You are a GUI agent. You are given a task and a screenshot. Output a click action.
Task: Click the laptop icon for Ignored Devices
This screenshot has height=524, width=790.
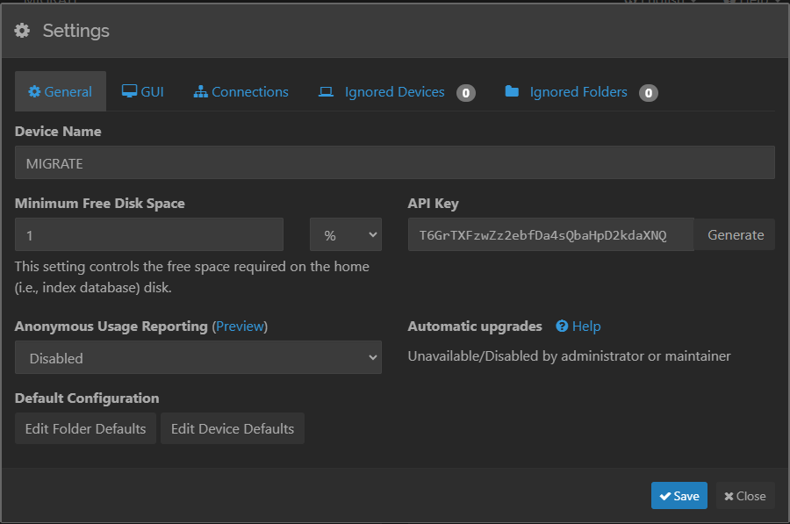pyautogui.click(x=326, y=91)
